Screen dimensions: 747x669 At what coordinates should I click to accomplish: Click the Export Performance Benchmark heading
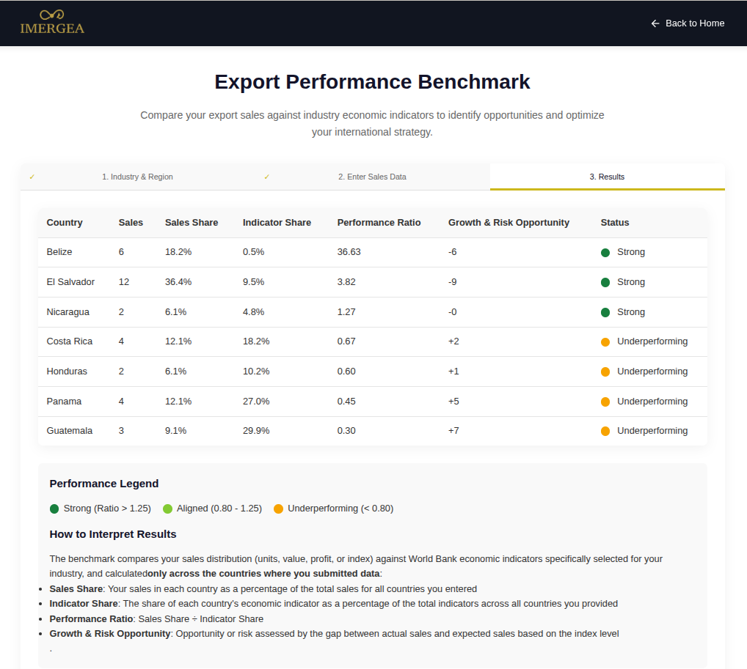372,82
